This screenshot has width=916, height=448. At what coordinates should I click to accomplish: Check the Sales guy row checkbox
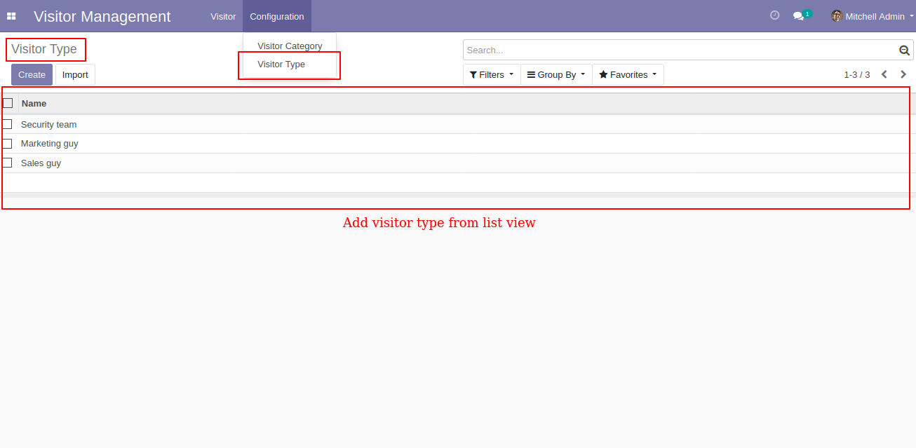[8, 163]
